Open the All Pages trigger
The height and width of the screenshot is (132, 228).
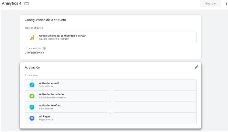pos(111,118)
